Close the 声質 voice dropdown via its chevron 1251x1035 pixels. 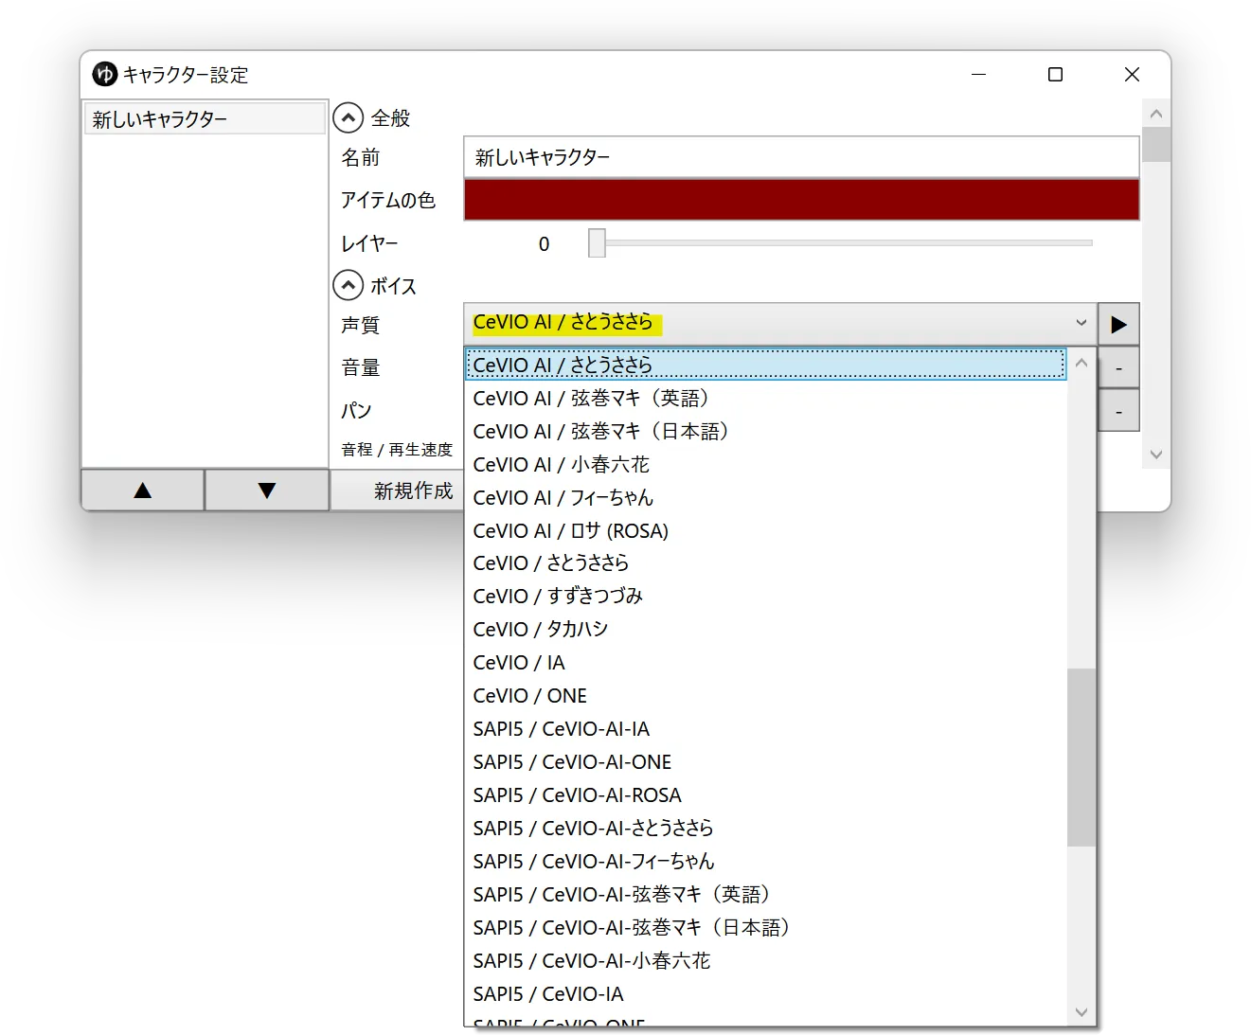coord(1081,323)
